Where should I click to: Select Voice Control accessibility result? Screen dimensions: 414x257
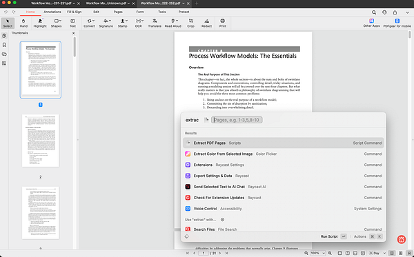click(283, 209)
